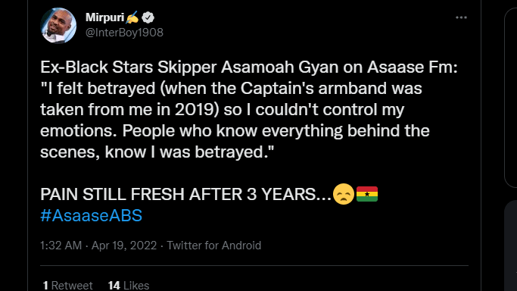
Task: Open the Twitter for Android source link
Action: (214, 246)
